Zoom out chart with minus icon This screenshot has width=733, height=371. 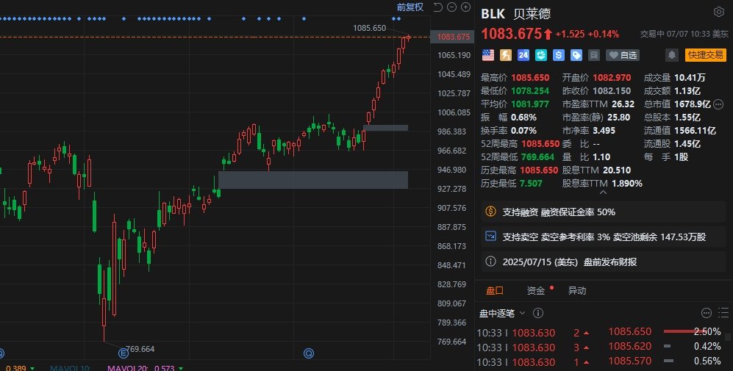pos(451,7)
